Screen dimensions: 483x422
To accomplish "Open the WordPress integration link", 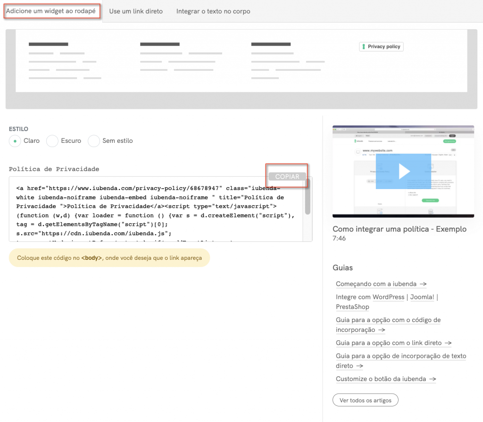I will (388, 297).
